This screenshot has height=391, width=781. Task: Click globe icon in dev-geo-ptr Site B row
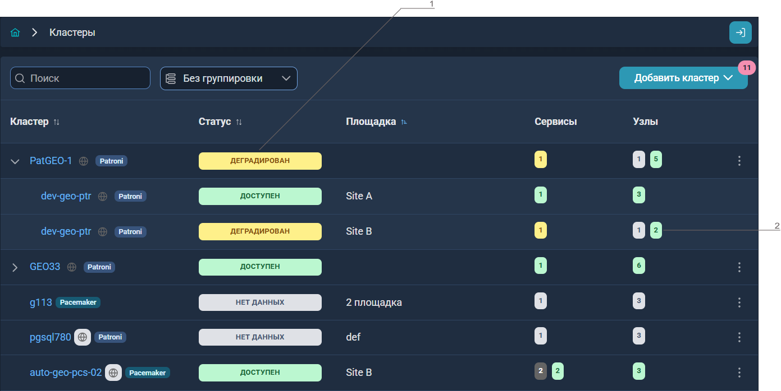tap(103, 231)
